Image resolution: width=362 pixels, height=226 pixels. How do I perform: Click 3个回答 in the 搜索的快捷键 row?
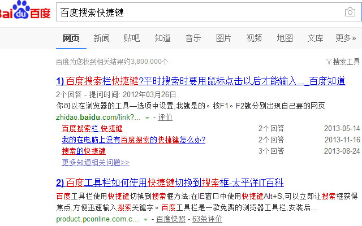[x=271, y=151]
